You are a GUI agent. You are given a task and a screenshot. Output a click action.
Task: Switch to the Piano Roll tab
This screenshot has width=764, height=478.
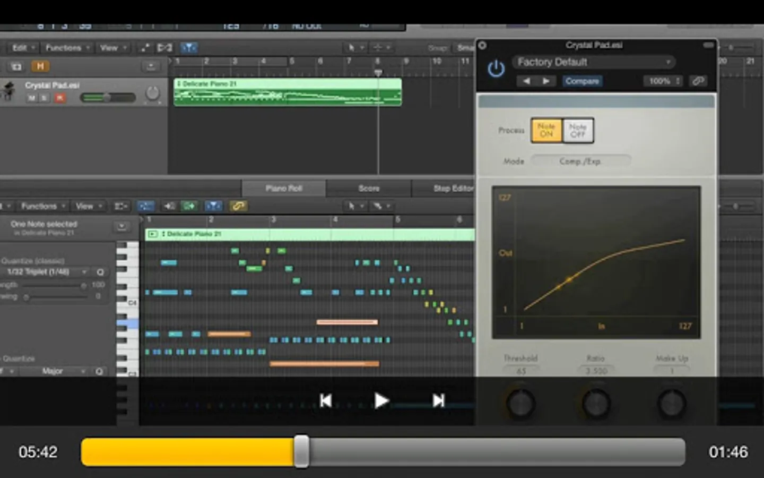(284, 189)
